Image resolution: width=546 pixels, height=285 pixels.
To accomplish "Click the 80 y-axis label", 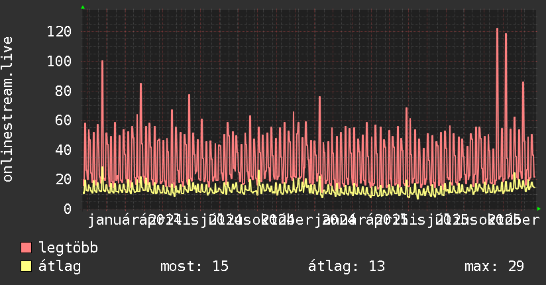I will coord(64,91).
